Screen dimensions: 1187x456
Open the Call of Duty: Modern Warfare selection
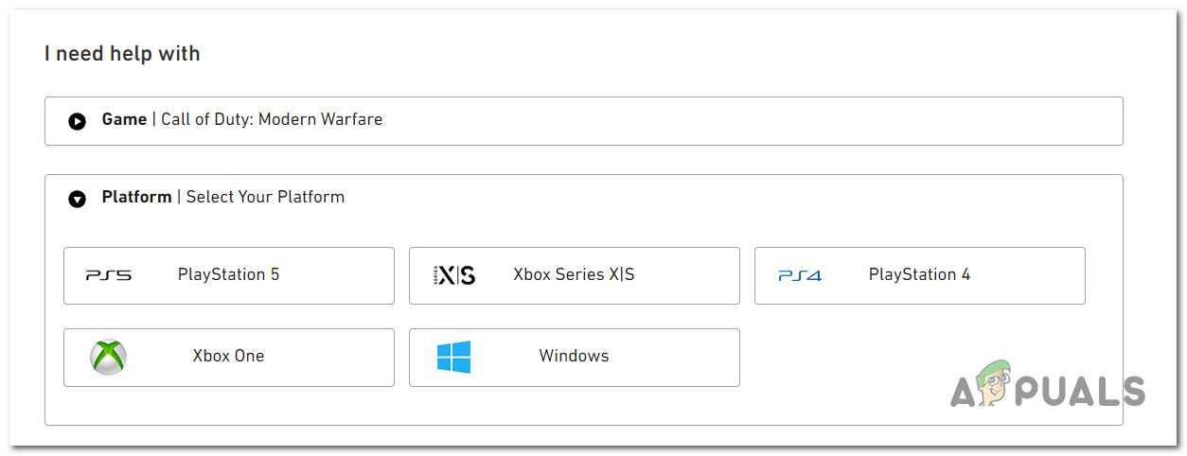click(x=272, y=119)
